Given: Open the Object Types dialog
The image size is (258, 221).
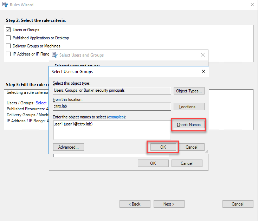Looking at the screenshot, I should click(189, 91).
